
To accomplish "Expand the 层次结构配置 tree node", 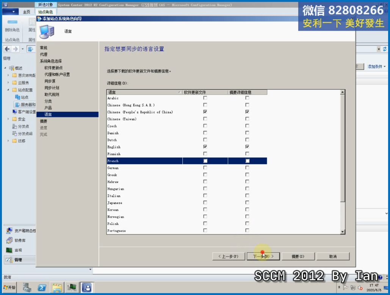I will coord(8,75).
